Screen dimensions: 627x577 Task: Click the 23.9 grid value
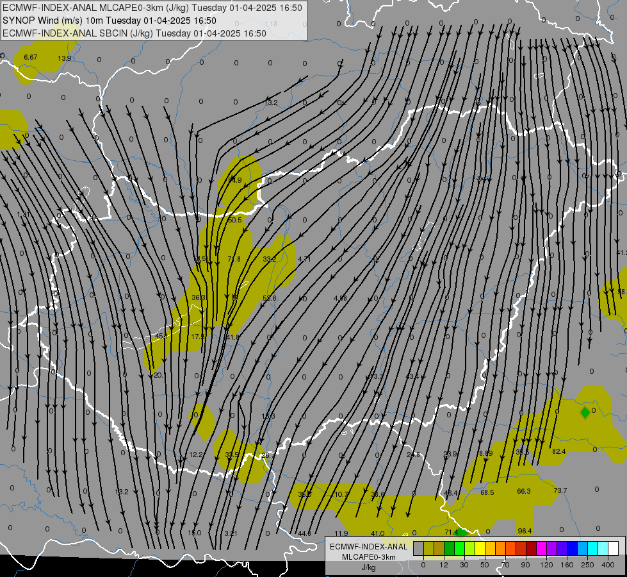(x=450, y=454)
